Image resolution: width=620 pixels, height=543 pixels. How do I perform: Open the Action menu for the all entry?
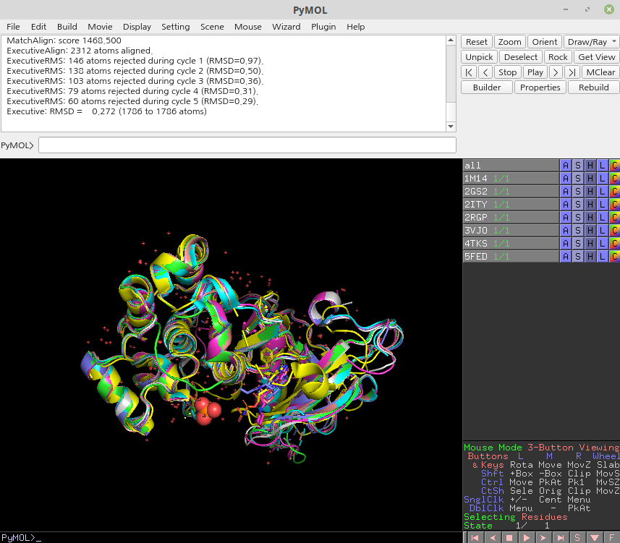(x=566, y=165)
